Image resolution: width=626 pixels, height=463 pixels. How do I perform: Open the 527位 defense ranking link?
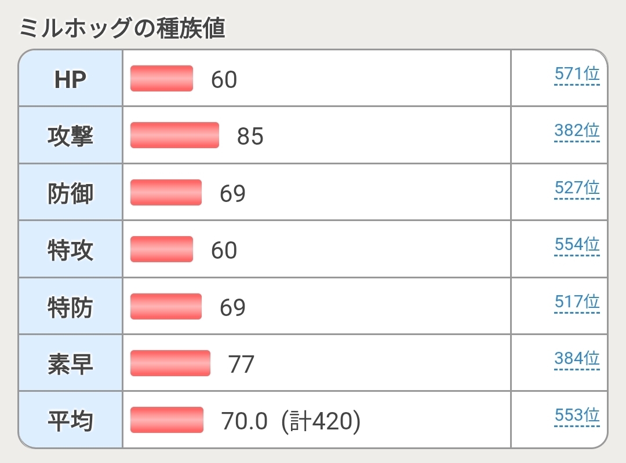576,189
